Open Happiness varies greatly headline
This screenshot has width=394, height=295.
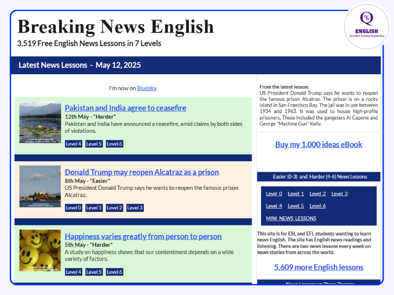(x=143, y=236)
